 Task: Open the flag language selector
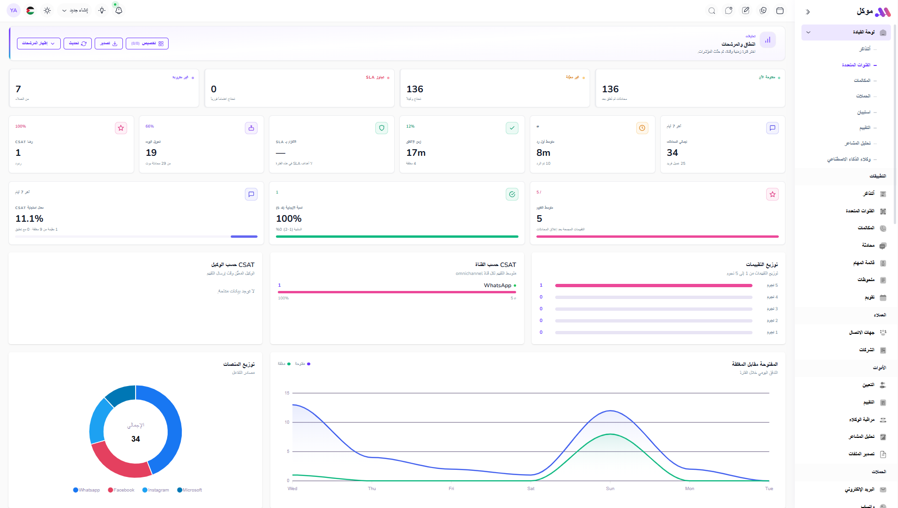click(x=30, y=10)
